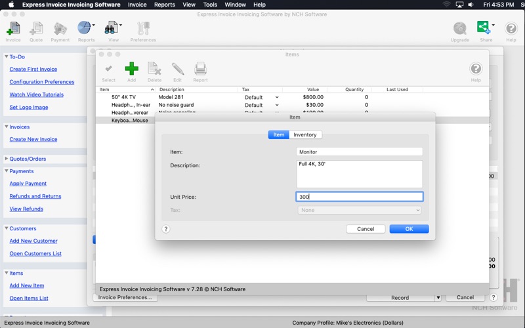Click Set Logo Image link

tap(29, 108)
